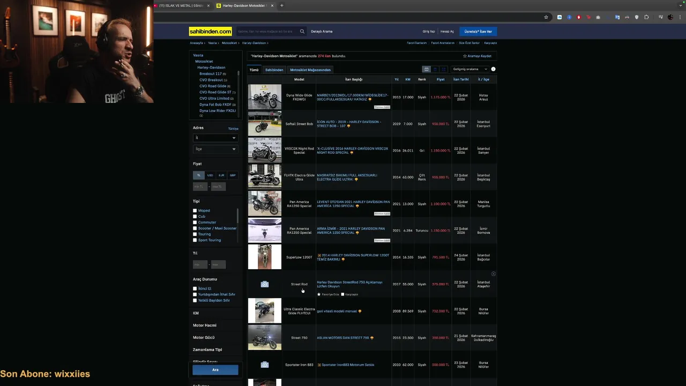Click the red adblock extension icon
This screenshot has width=686, height=386.
pyautogui.click(x=579, y=17)
